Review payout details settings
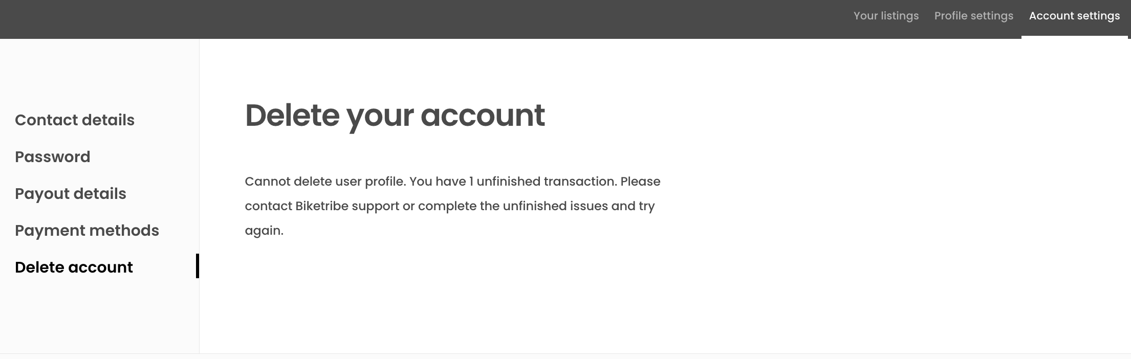The height and width of the screenshot is (359, 1131). click(x=71, y=193)
